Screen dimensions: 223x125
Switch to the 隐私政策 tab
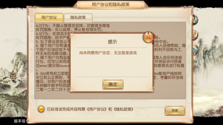pyautogui.click(x=78, y=17)
